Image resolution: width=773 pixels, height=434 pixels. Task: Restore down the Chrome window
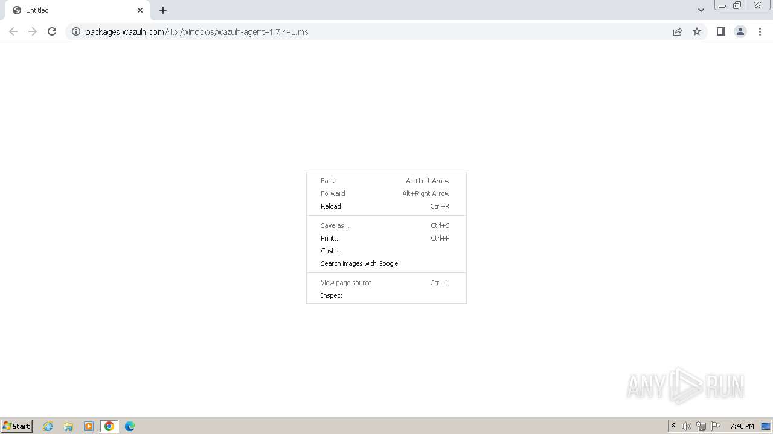tap(737, 5)
